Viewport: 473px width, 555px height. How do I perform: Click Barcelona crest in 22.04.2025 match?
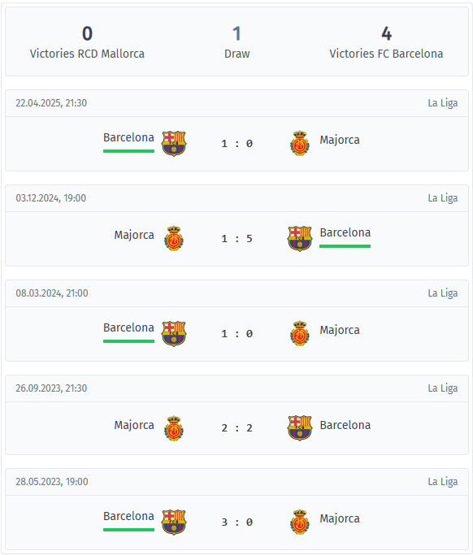(x=174, y=144)
